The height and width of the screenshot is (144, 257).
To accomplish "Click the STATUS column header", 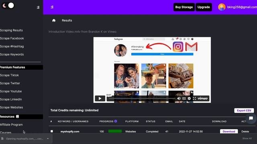I will pyautogui.click(x=151, y=122).
